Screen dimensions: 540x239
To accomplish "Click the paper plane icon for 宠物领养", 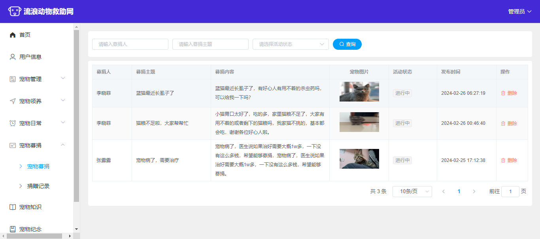I will pyautogui.click(x=13, y=101).
